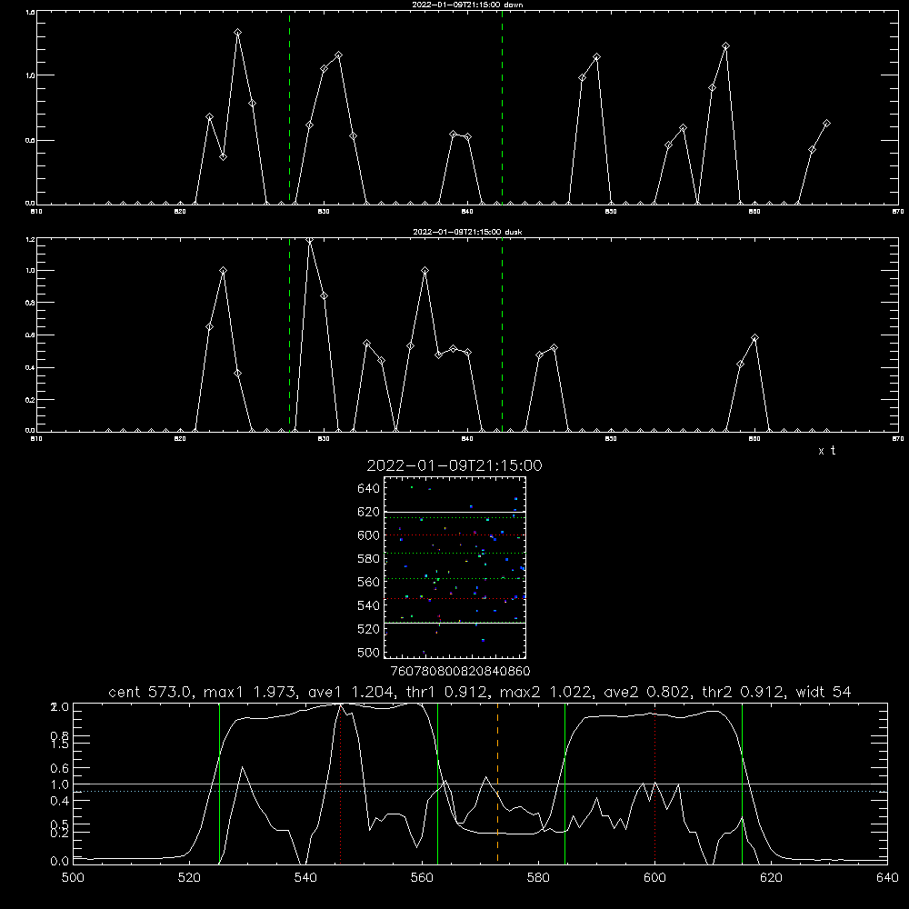Select the title above the scatter plot
This screenshot has width=909, height=909.
pos(454,465)
